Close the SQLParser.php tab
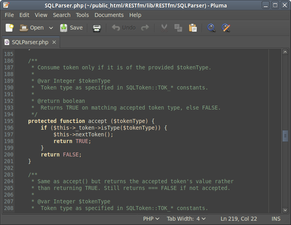291x225 pixels. click(x=54, y=43)
